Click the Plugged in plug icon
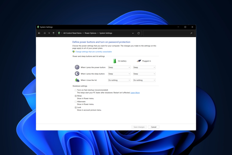Screen dimensions: 232x155 point(139,61)
